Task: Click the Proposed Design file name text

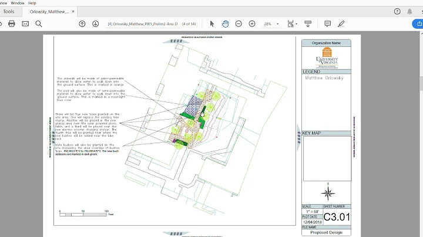Action: click(x=326, y=232)
